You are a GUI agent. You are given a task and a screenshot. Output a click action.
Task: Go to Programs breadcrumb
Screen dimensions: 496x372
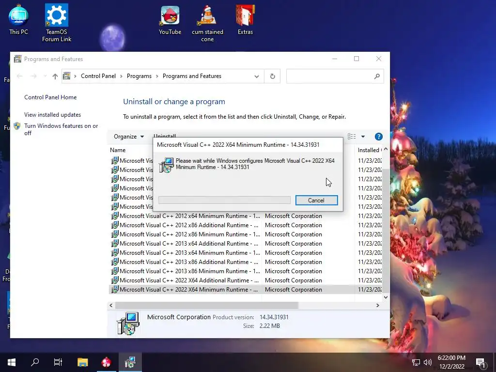(139, 76)
